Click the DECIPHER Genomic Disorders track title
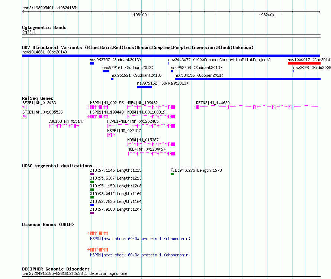Image resolution: width=331 pixels, height=279 pixels. point(56,269)
